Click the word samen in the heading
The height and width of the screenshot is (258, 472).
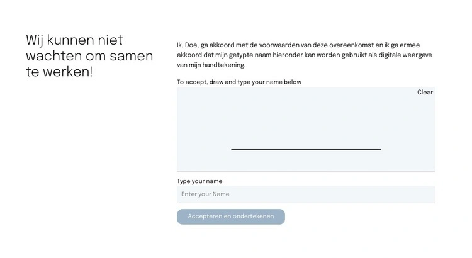(x=131, y=56)
